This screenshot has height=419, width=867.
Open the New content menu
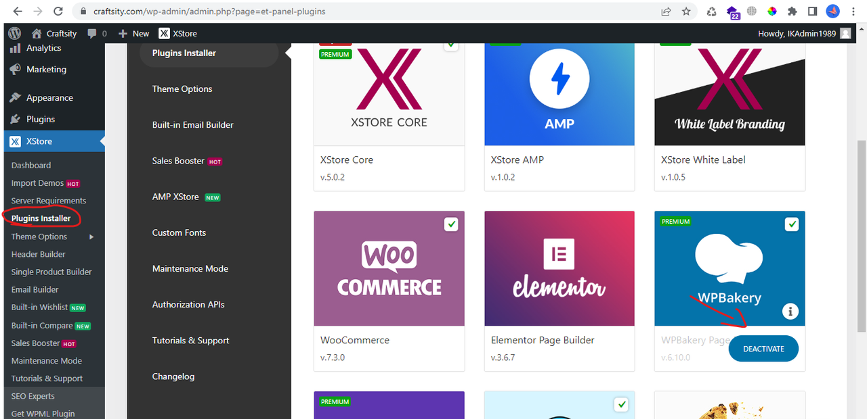coord(133,33)
